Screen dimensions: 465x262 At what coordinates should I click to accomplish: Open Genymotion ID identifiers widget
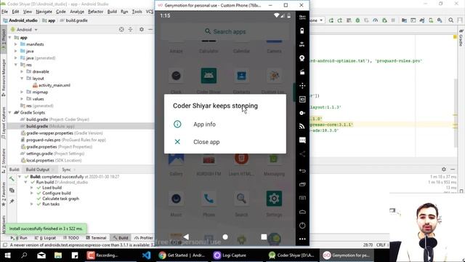[302, 100]
